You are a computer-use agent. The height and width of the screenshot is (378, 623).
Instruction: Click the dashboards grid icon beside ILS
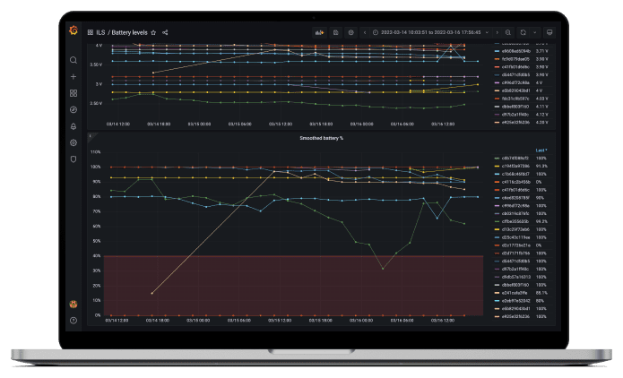point(91,32)
